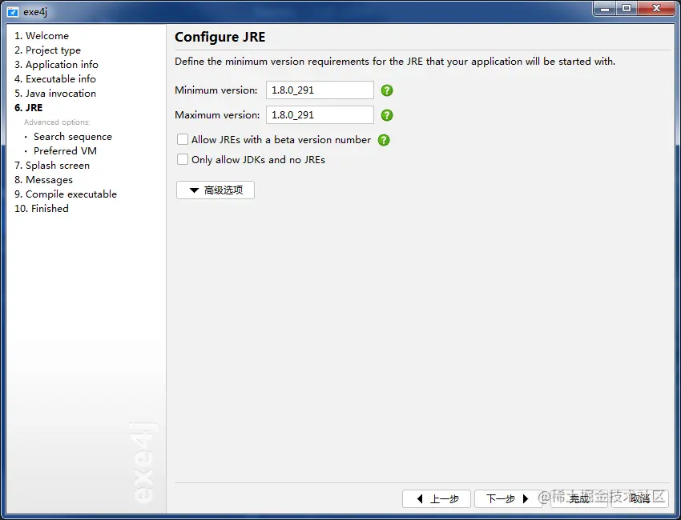The height and width of the screenshot is (520, 681).
Task: Expand the 高级选项 advanced options dropdown
Action: 216,190
